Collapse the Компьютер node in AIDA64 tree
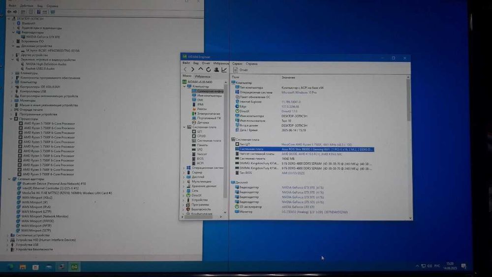The width and height of the screenshot is (492, 277). click(x=184, y=86)
